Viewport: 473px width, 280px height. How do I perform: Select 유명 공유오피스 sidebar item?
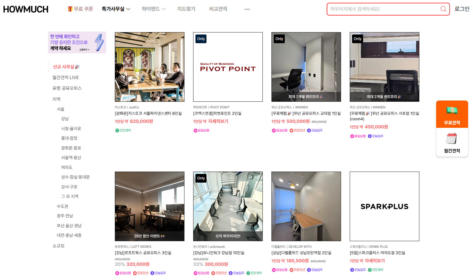67,88
